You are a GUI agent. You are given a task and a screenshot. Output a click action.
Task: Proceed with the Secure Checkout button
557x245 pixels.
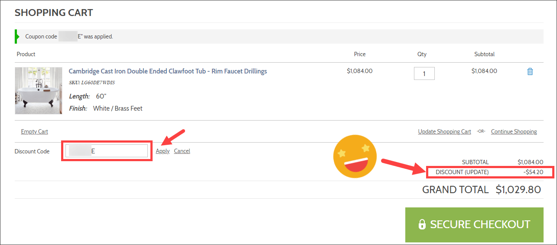tap(474, 225)
